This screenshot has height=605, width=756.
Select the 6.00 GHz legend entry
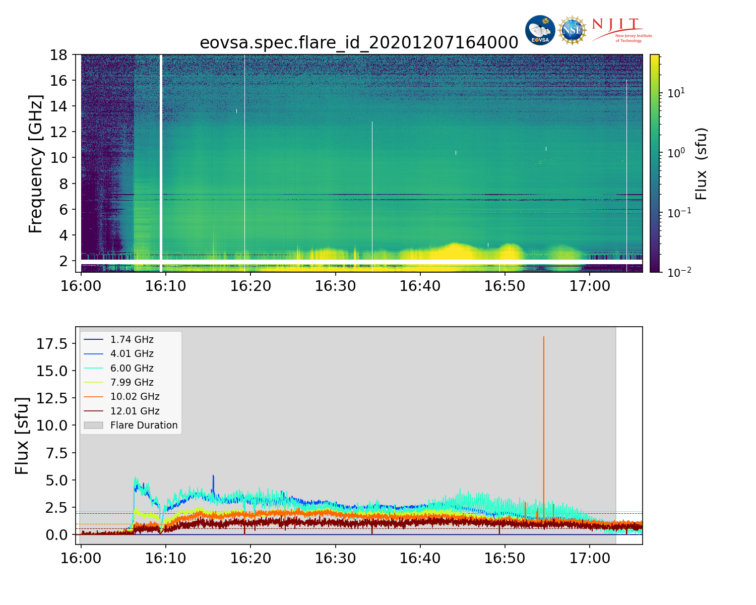(x=132, y=369)
